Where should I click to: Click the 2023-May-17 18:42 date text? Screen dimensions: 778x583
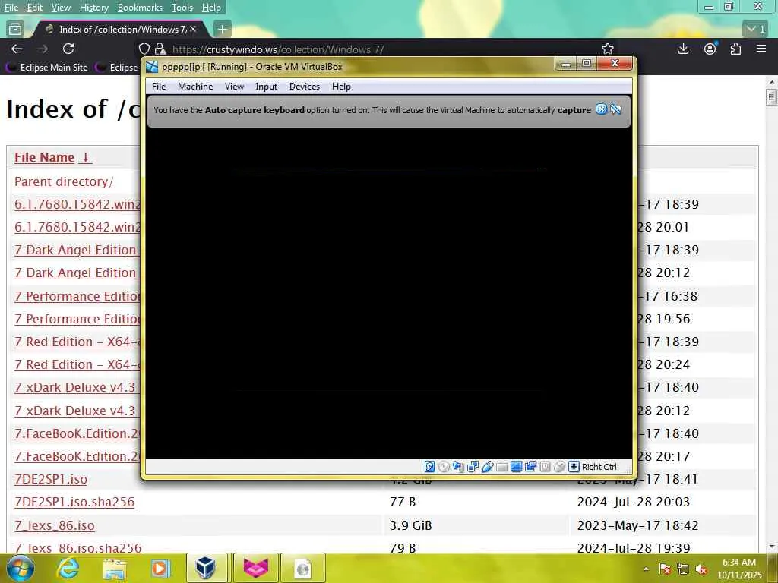click(x=637, y=525)
